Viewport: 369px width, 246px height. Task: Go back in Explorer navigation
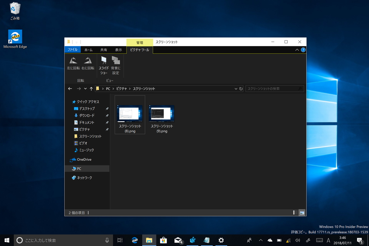[70, 89]
